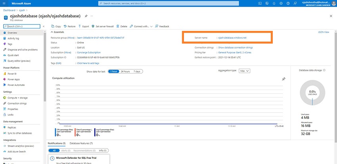The width and height of the screenshot is (337, 164).
Task: Switch to Notifications (1) tab
Action: [57, 143]
